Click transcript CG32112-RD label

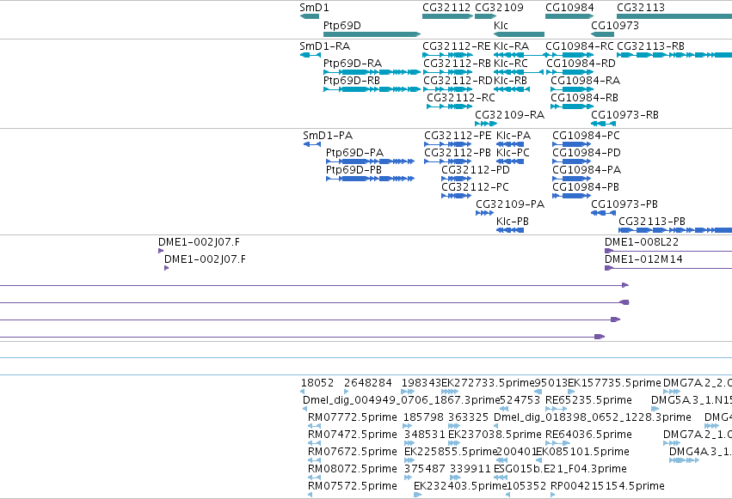point(458,81)
